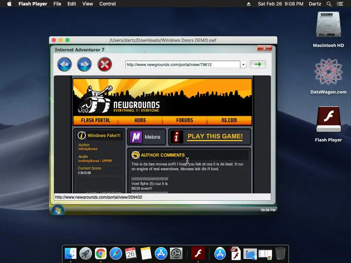Image resolution: width=351 pixels, height=263 pixels.
Task: Click the Flash Player dock icon
Action: click(x=198, y=254)
